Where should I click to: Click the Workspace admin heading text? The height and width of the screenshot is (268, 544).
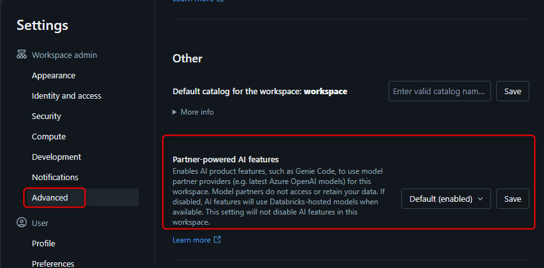click(x=64, y=55)
